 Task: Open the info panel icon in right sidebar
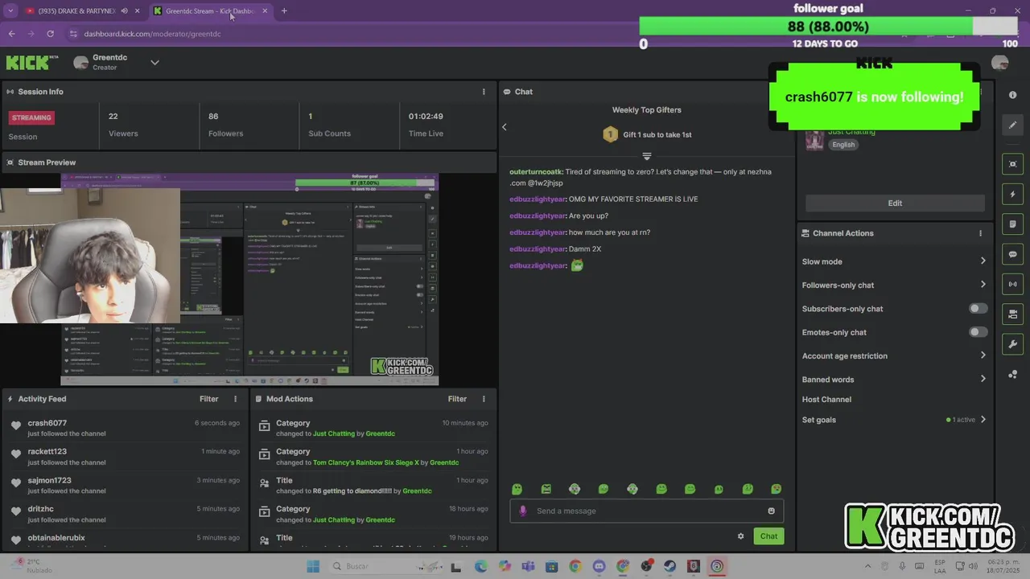tap(1012, 95)
